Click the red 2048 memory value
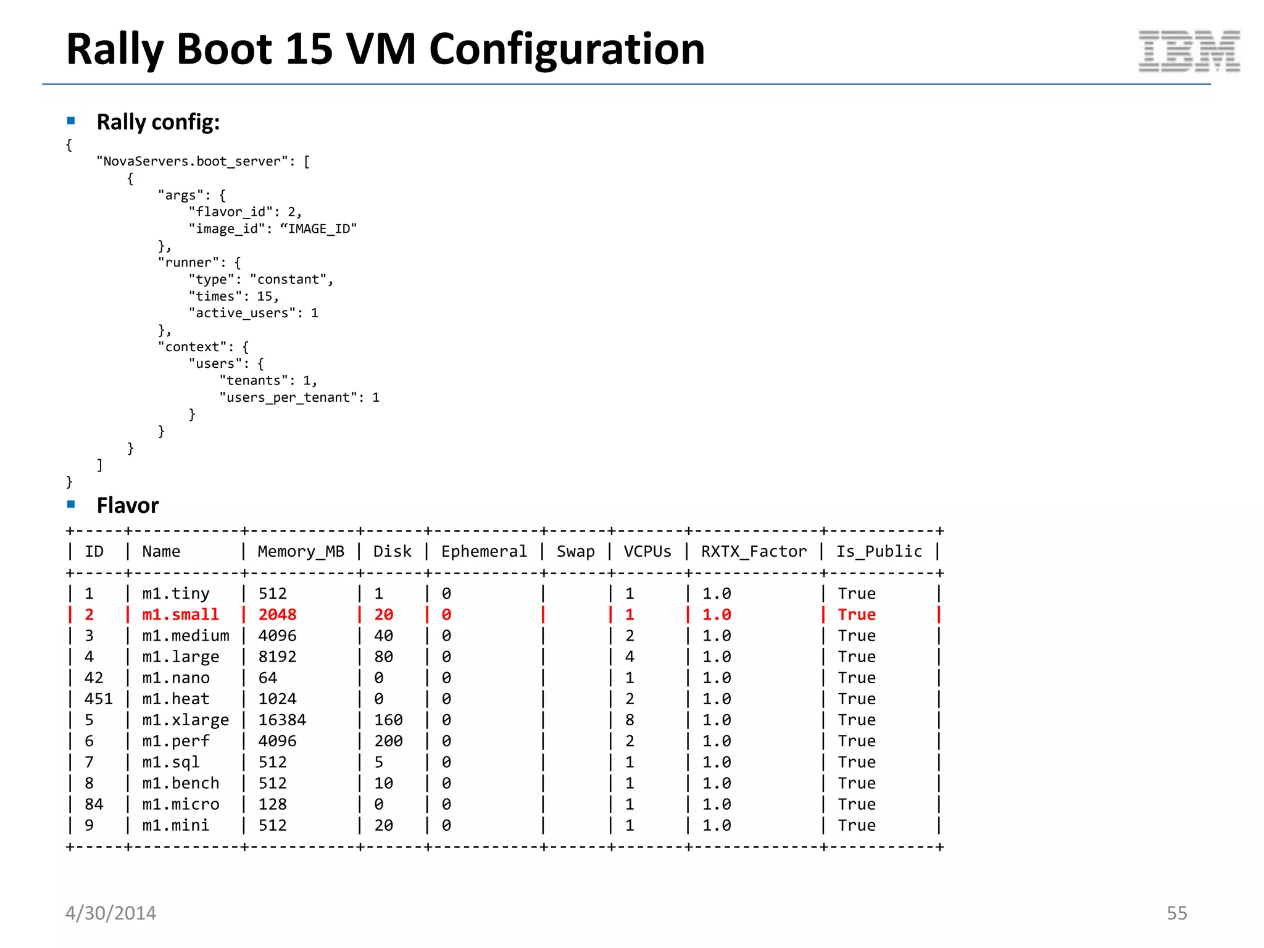Screen dimensions: 1264x948 point(277,614)
